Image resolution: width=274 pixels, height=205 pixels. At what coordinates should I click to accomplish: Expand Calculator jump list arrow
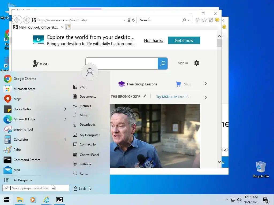coord(65,139)
